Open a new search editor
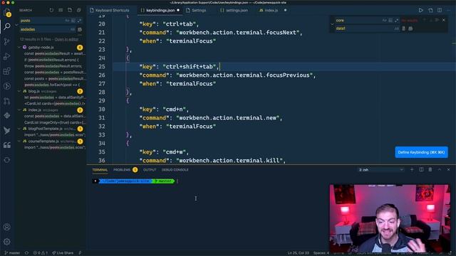 pos(70,10)
